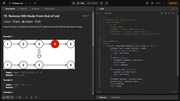Click the streak flame counter
The image size is (180, 101).
pyautogui.click(x=158, y=3)
